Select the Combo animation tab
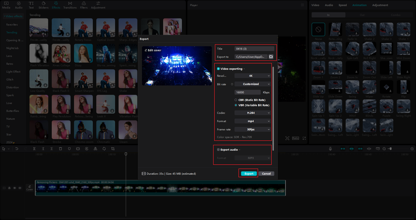Screen dimensions: 416x220 [396, 15]
